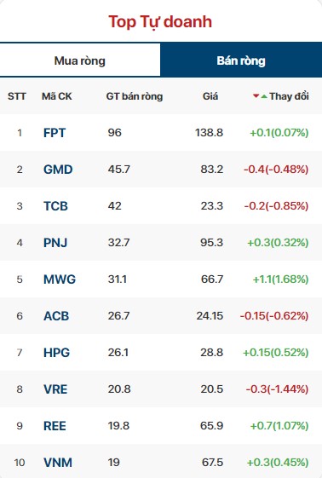Click the Top Tự doanh title

pyautogui.click(x=160, y=22)
